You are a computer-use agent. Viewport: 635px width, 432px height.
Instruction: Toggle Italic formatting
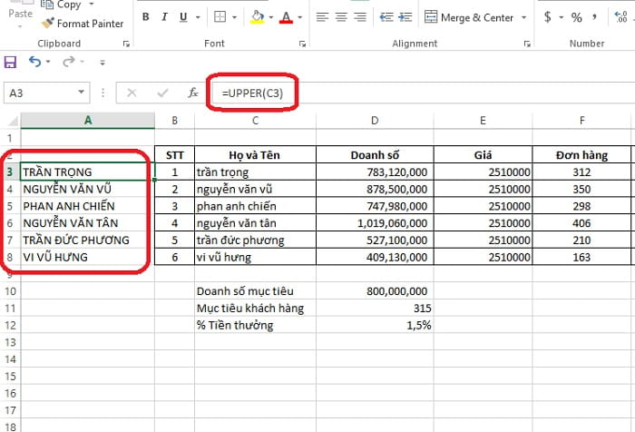tap(164, 17)
